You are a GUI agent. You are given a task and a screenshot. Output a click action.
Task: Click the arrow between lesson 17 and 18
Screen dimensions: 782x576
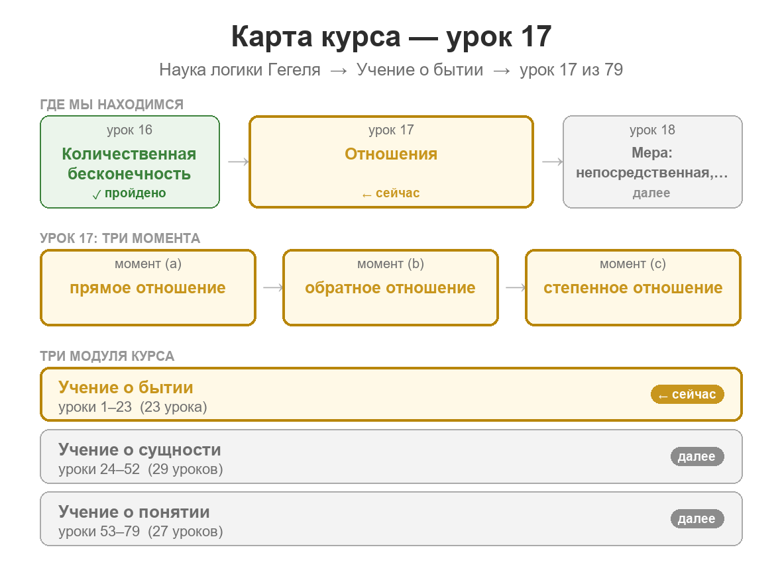point(553,162)
